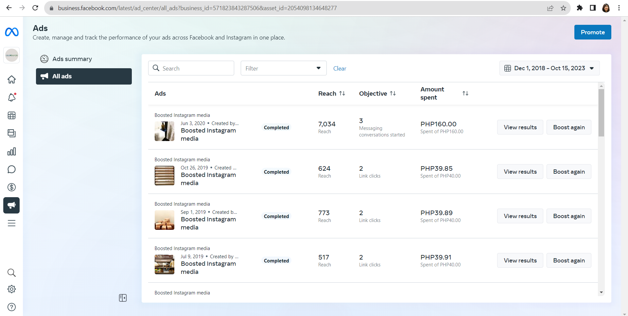This screenshot has height=316, width=628.
Task: Click the PHP160.00 amount spent value
Action: pos(438,124)
